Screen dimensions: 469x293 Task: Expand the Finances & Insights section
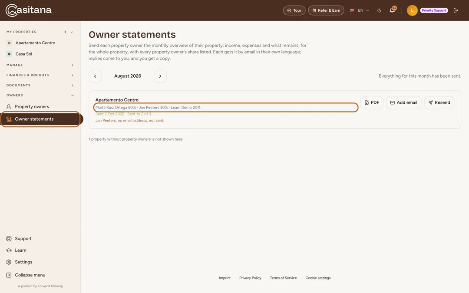click(x=40, y=75)
